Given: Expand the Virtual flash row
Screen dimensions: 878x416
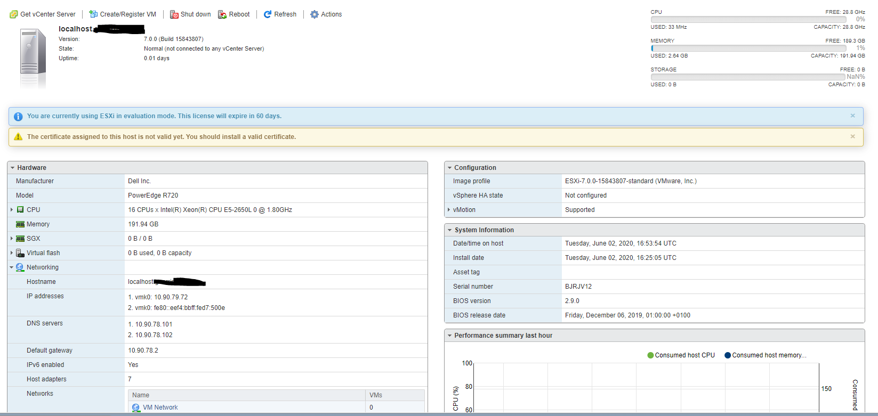Looking at the screenshot, I should click(12, 253).
